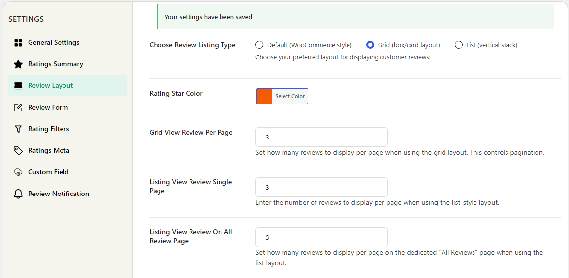Click the dedicated All Reviews page description

[x=399, y=258]
